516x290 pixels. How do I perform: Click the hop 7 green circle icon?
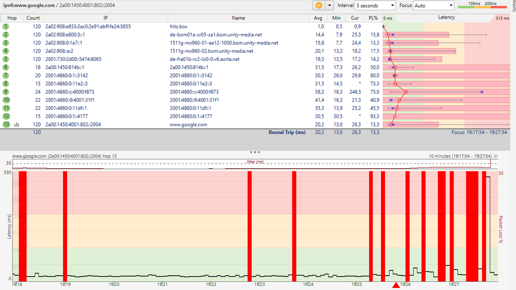[x=6, y=75]
